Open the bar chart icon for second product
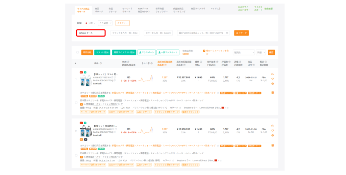 click(272, 125)
